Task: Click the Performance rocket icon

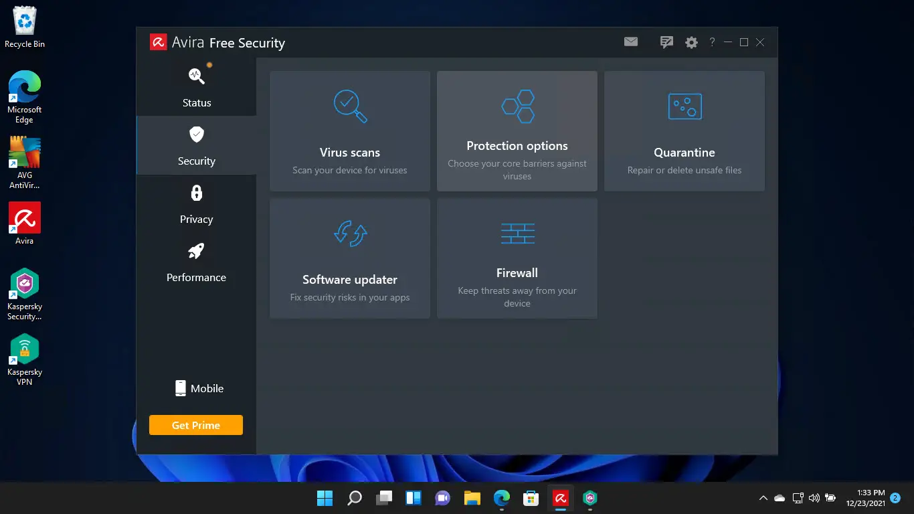Action: [x=196, y=251]
